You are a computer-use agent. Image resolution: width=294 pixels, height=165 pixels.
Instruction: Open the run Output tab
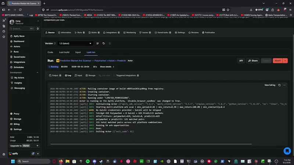click(55, 76)
